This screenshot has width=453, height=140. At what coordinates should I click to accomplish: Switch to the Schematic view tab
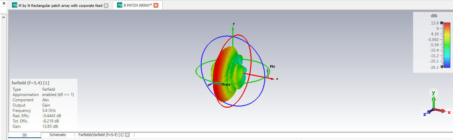coord(58,135)
